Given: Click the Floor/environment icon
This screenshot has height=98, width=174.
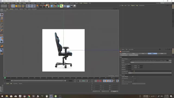Looking at the screenshot, I should tap(68, 6).
